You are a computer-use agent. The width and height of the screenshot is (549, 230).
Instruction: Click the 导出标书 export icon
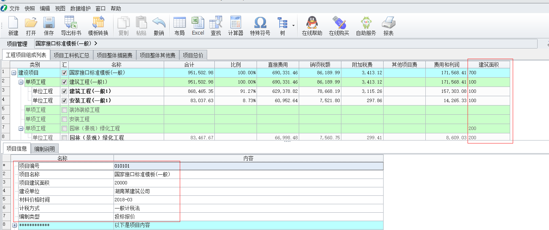70,23
